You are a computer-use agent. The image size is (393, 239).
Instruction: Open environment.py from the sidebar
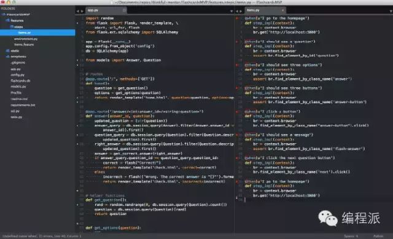point(26,39)
